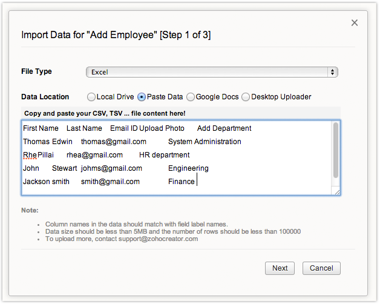Screen dimensions: 380x304
Task: Select Google Docs as data location
Action: [x=191, y=96]
